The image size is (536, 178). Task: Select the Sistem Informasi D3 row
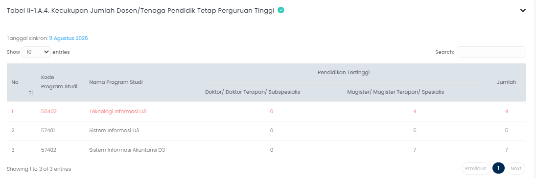point(266,130)
